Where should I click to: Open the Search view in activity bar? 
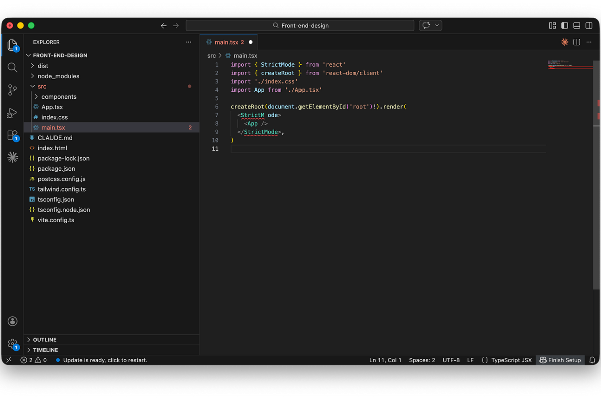[x=12, y=68]
